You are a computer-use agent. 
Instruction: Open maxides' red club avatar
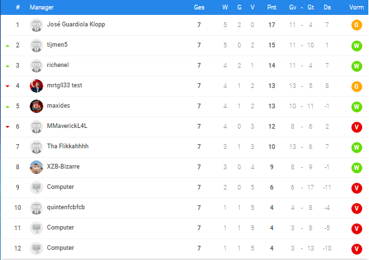[x=36, y=106]
